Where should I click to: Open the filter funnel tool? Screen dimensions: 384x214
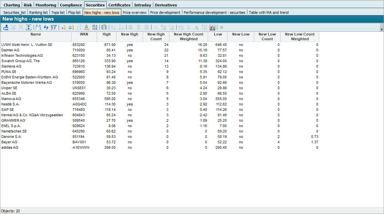(54, 27)
